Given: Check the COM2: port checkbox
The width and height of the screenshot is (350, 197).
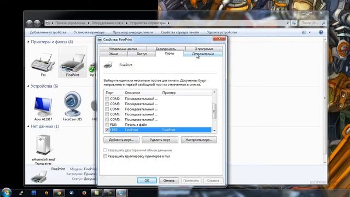Looking at the screenshot, I should tap(107, 99).
